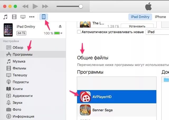Click the 100 % battery percentage
The height and width of the screenshot is (120, 169).
click(x=48, y=33)
